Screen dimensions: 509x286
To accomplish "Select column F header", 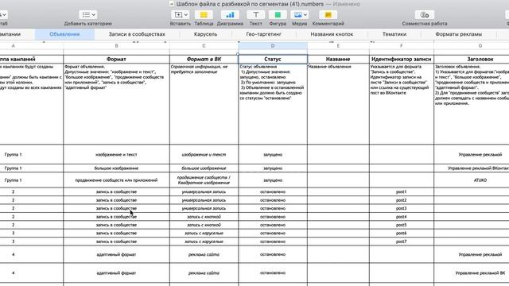I will (401, 46).
